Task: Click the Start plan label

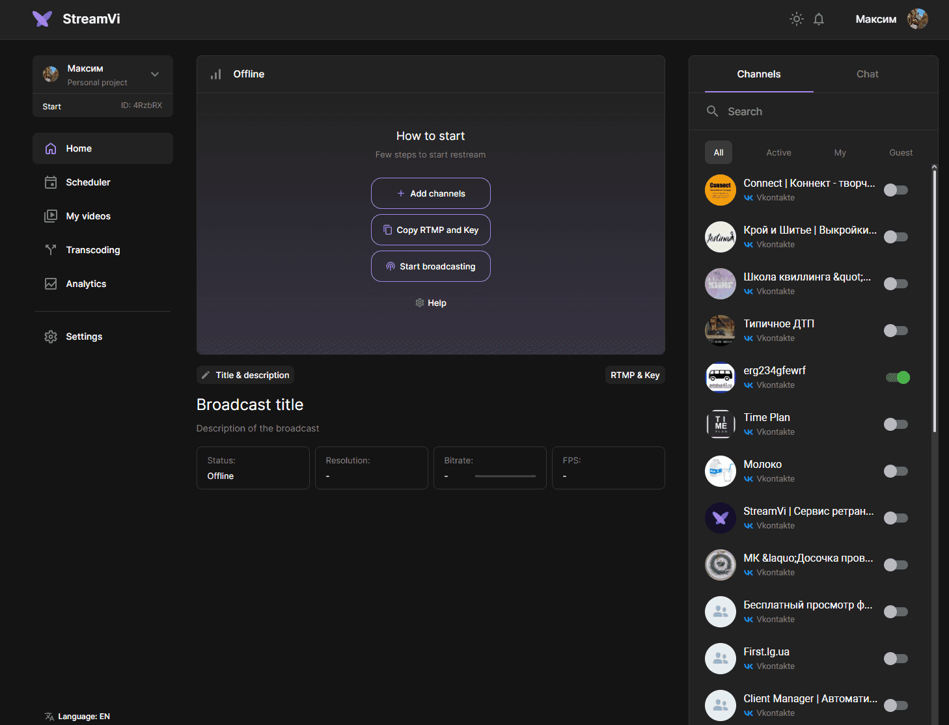Action: (x=52, y=107)
